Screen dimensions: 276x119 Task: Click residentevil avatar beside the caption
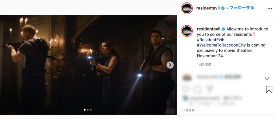pos(187,31)
